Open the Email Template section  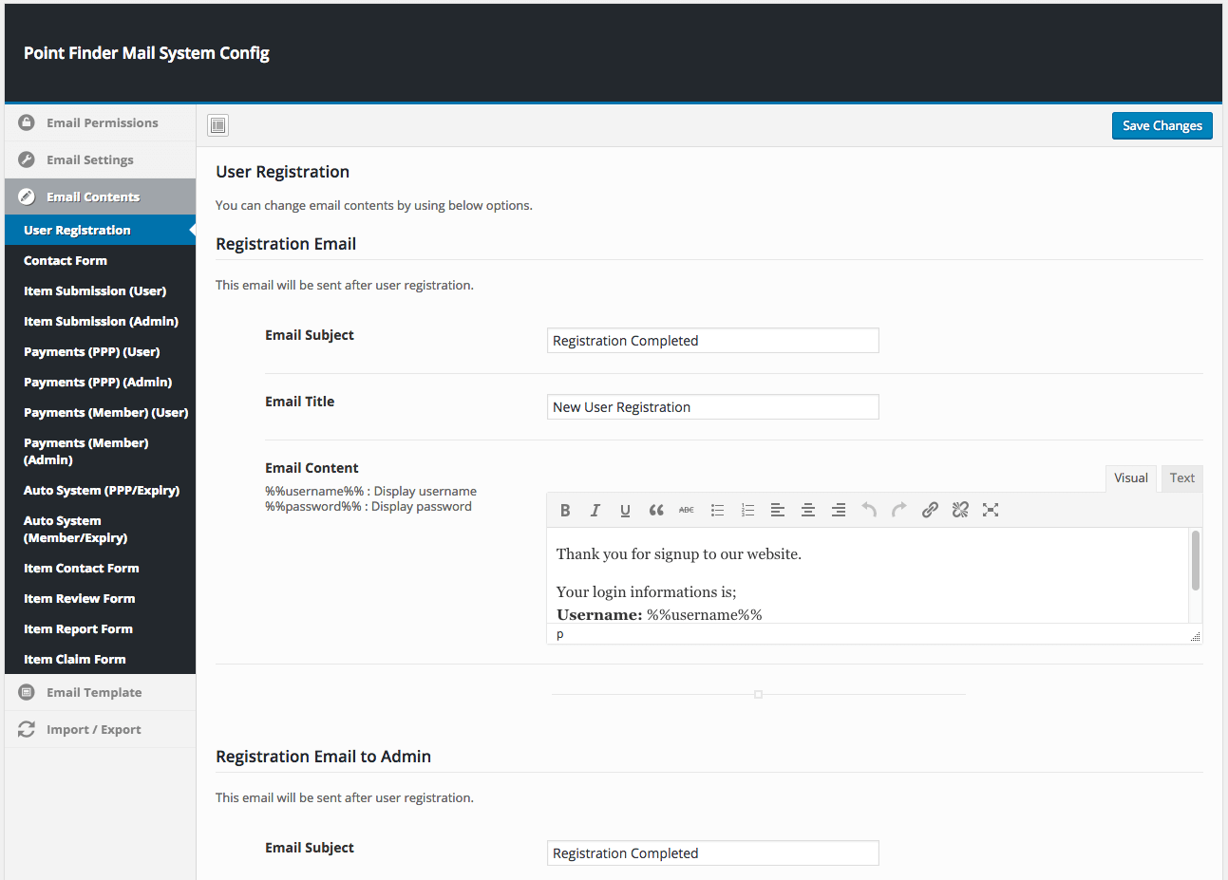tap(94, 693)
